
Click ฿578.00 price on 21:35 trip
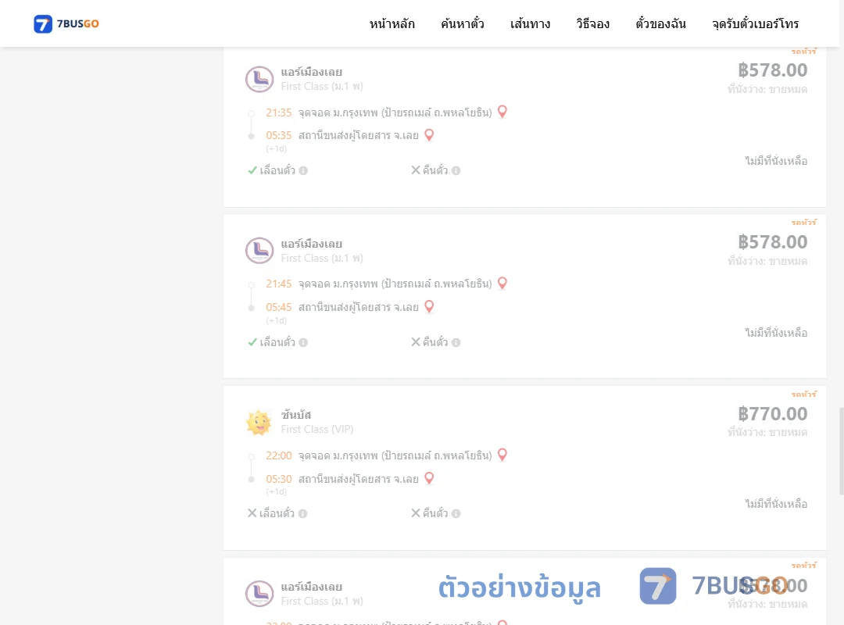(x=772, y=70)
